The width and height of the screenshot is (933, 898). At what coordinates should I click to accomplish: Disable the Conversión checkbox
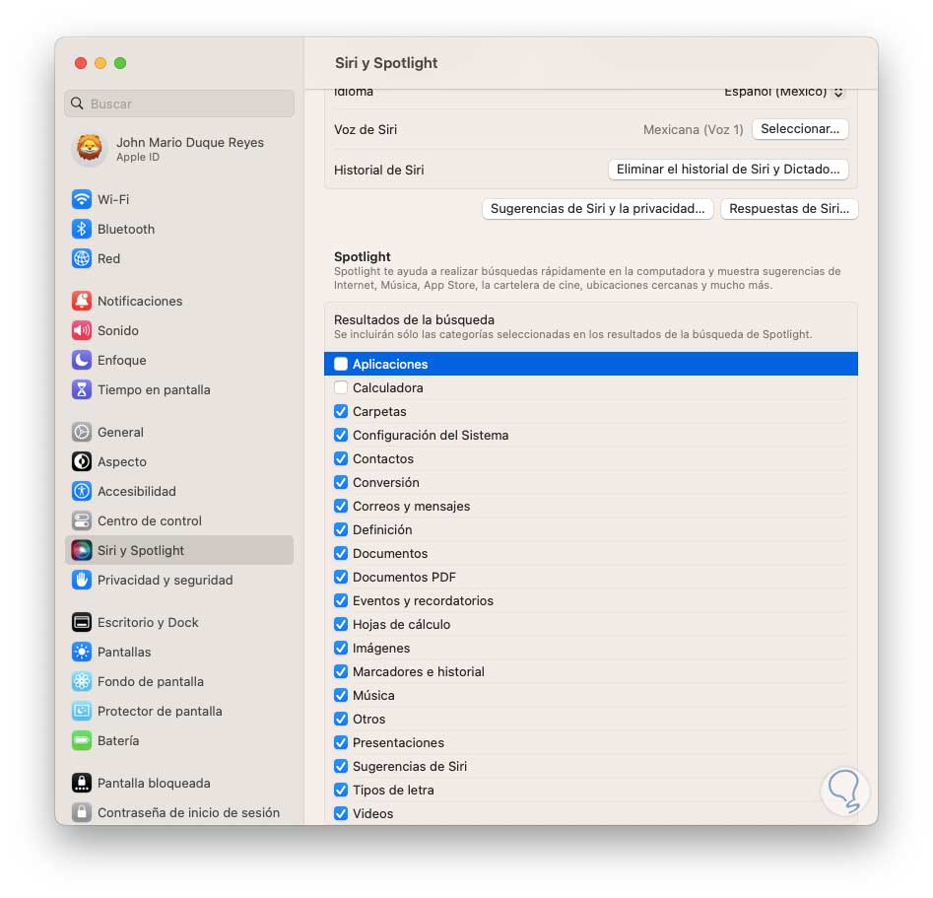341,482
